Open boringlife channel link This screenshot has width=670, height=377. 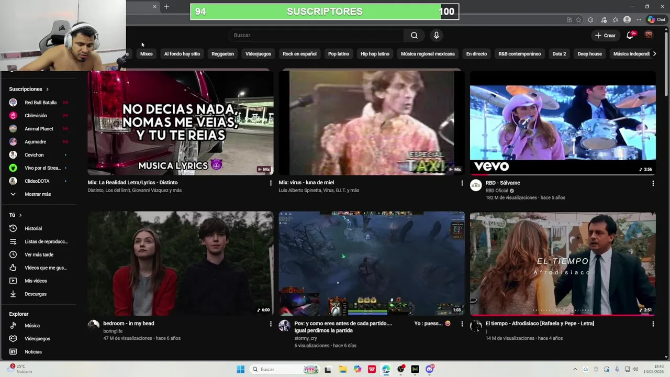113,331
